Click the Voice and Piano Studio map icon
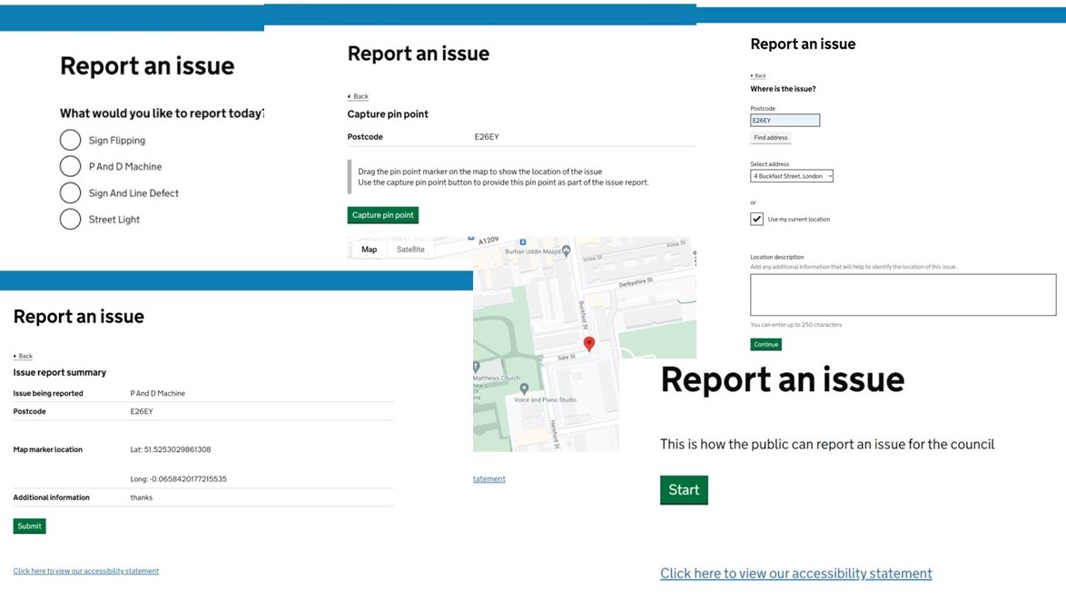 coord(522,389)
